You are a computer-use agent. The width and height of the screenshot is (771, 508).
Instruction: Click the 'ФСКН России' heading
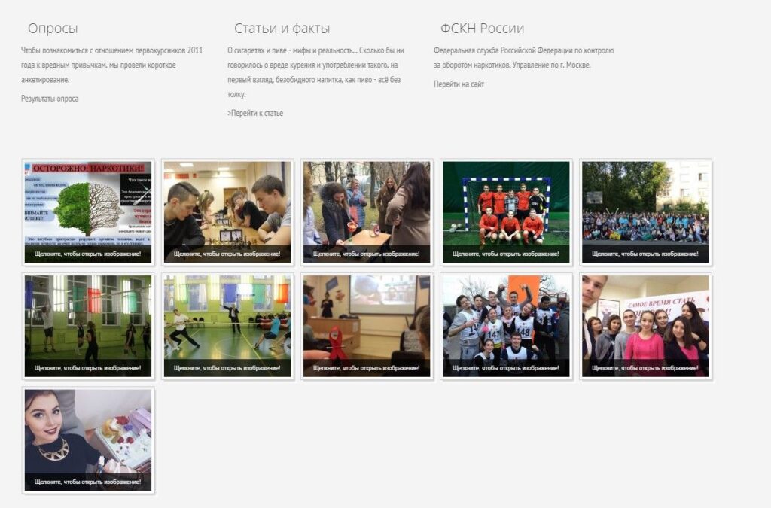pyautogui.click(x=482, y=29)
